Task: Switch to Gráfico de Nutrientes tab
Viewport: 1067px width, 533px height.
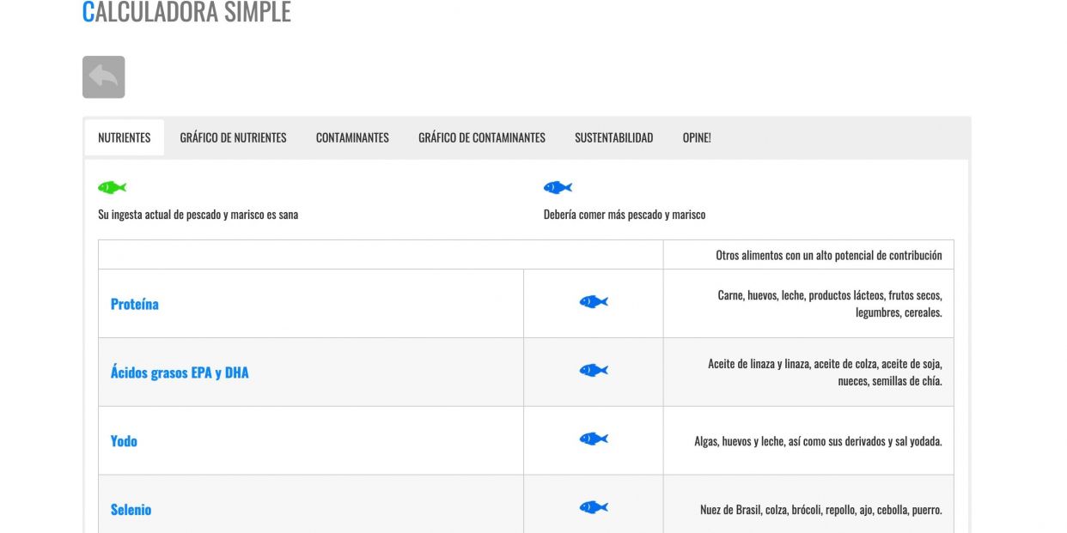Action: 233,137
